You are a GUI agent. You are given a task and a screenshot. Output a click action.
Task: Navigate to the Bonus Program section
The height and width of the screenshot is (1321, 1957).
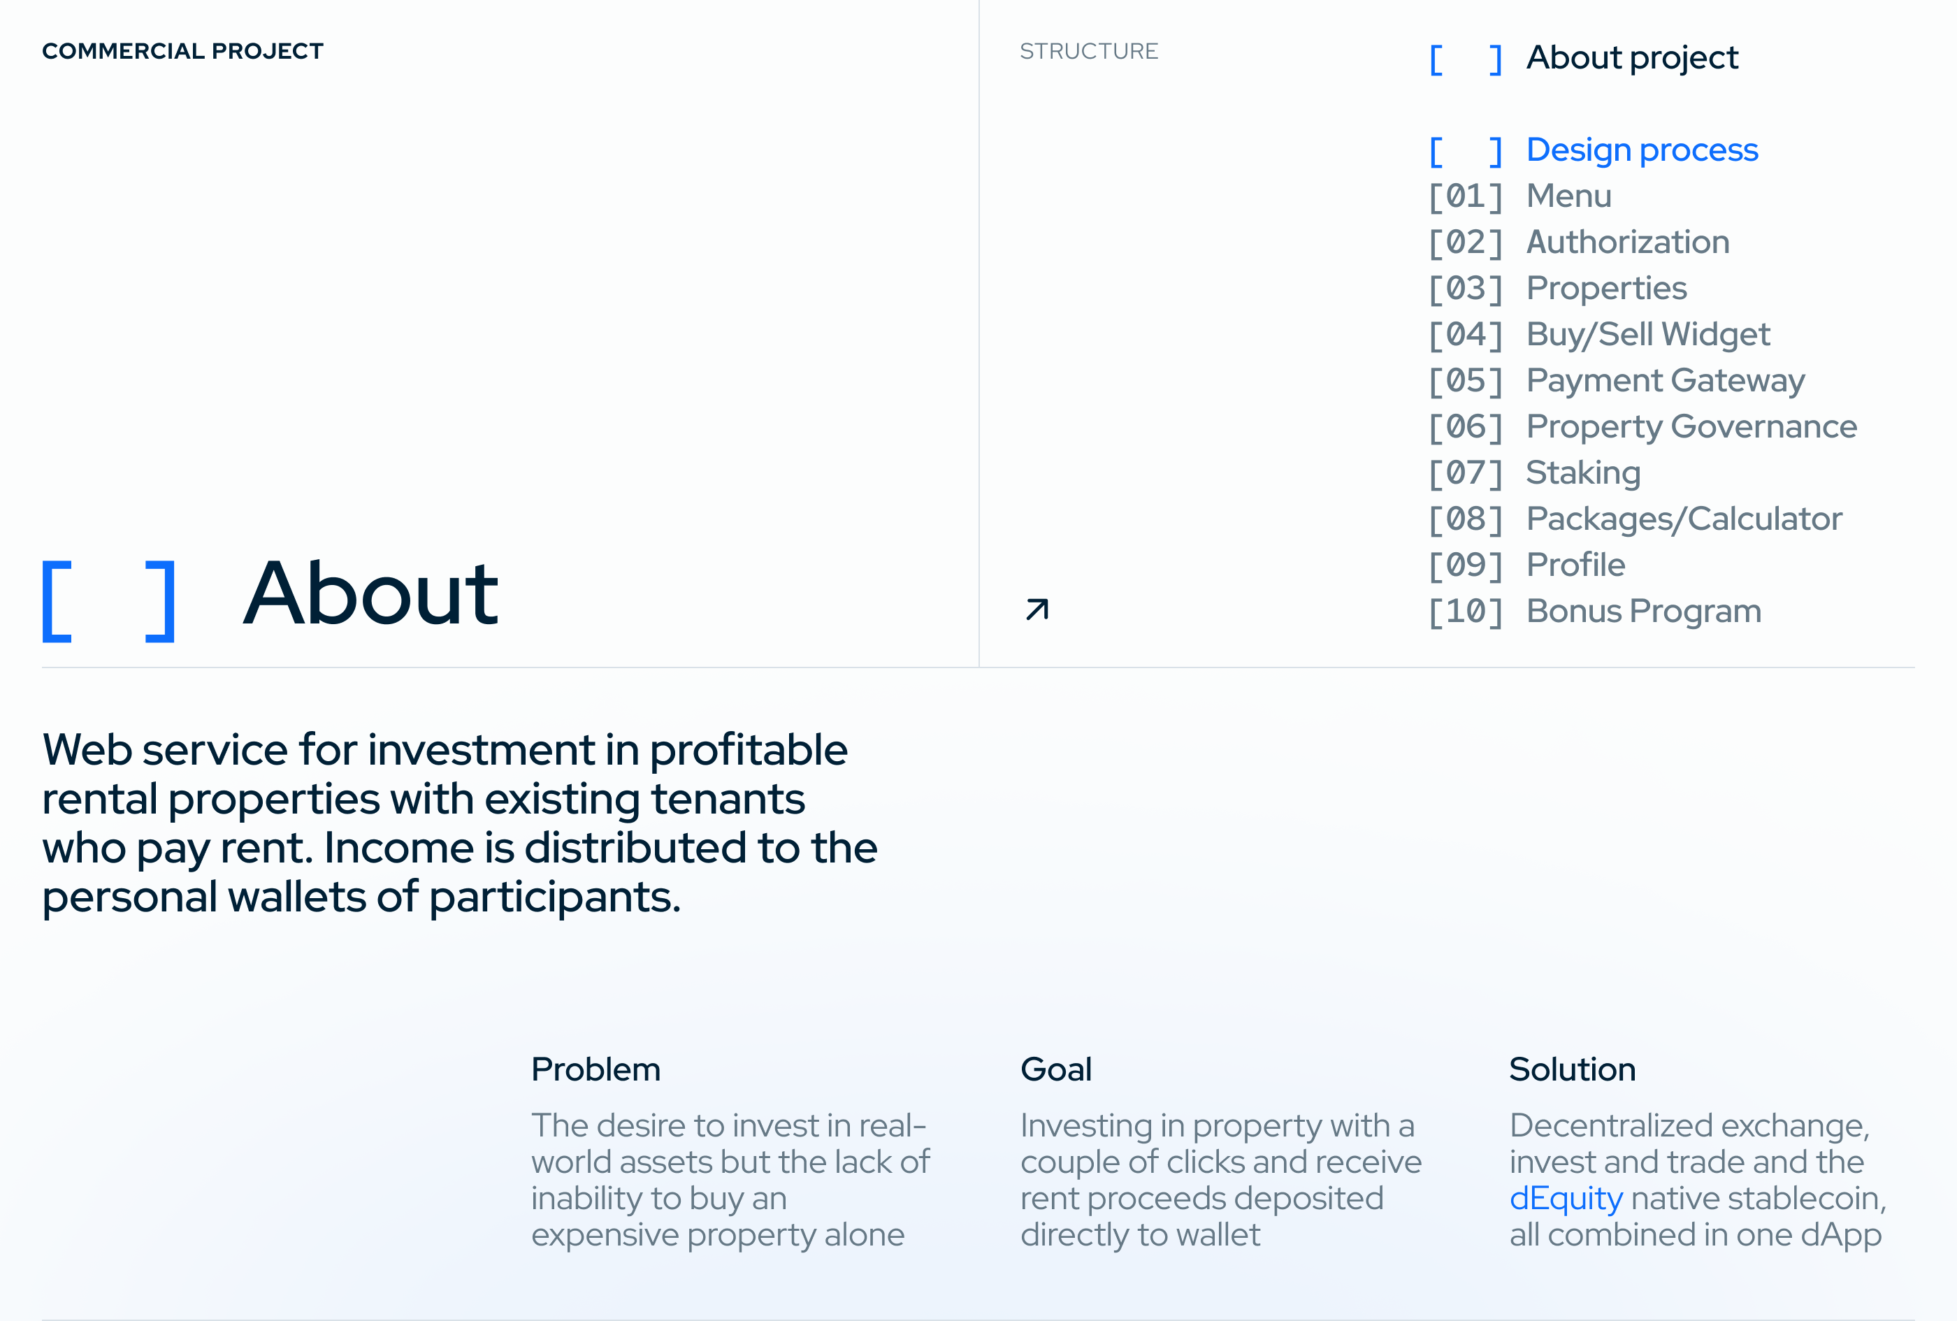(1643, 612)
